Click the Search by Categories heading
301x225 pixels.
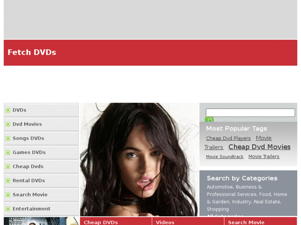tap(242, 178)
